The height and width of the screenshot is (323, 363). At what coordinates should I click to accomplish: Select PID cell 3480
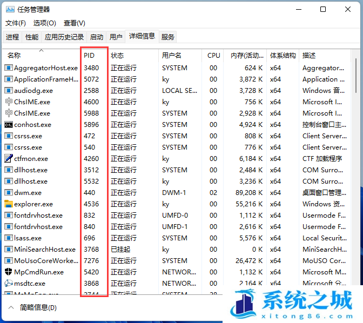point(91,68)
